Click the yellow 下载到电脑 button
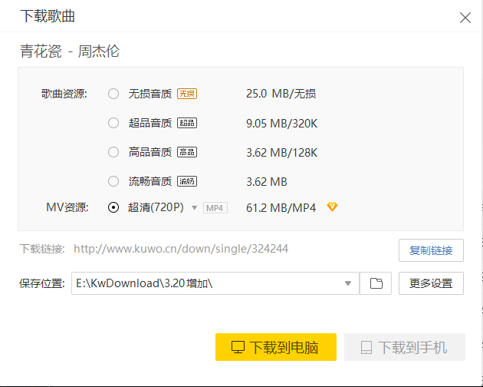Screen dimensions: 483x387 coord(276,347)
